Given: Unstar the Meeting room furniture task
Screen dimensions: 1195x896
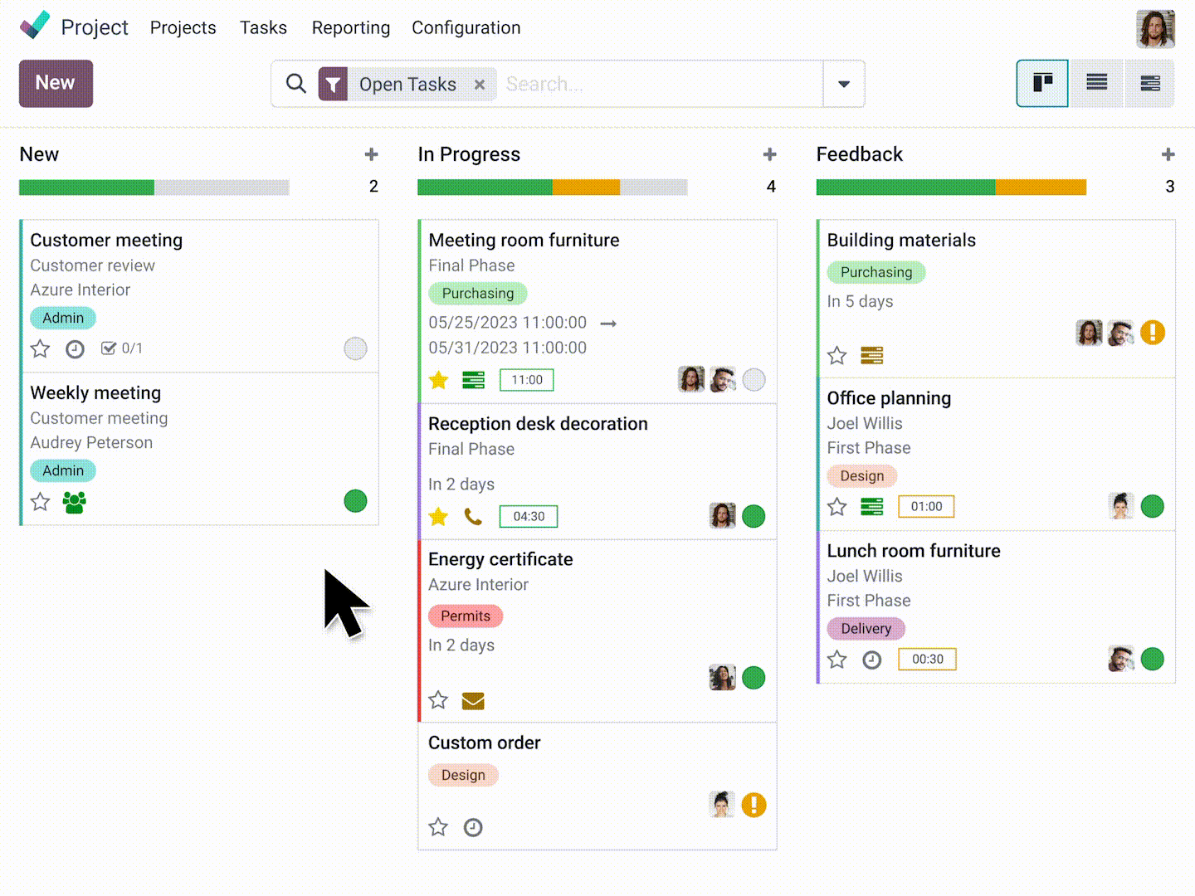Looking at the screenshot, I should (438, 380).
